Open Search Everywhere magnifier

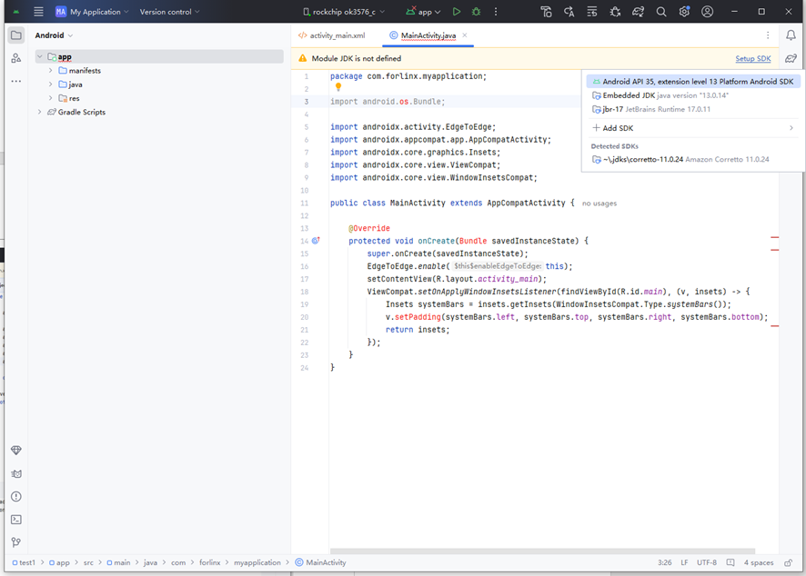pos(661,12)
